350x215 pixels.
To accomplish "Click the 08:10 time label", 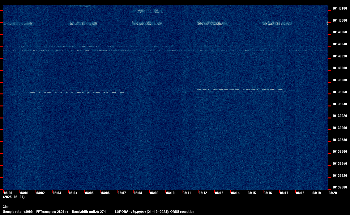I will click(170, 193).
